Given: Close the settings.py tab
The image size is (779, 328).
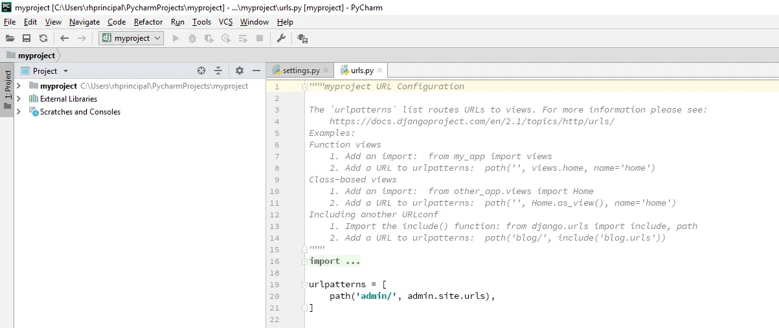Looking at the screenshot, I should point(326,71).
